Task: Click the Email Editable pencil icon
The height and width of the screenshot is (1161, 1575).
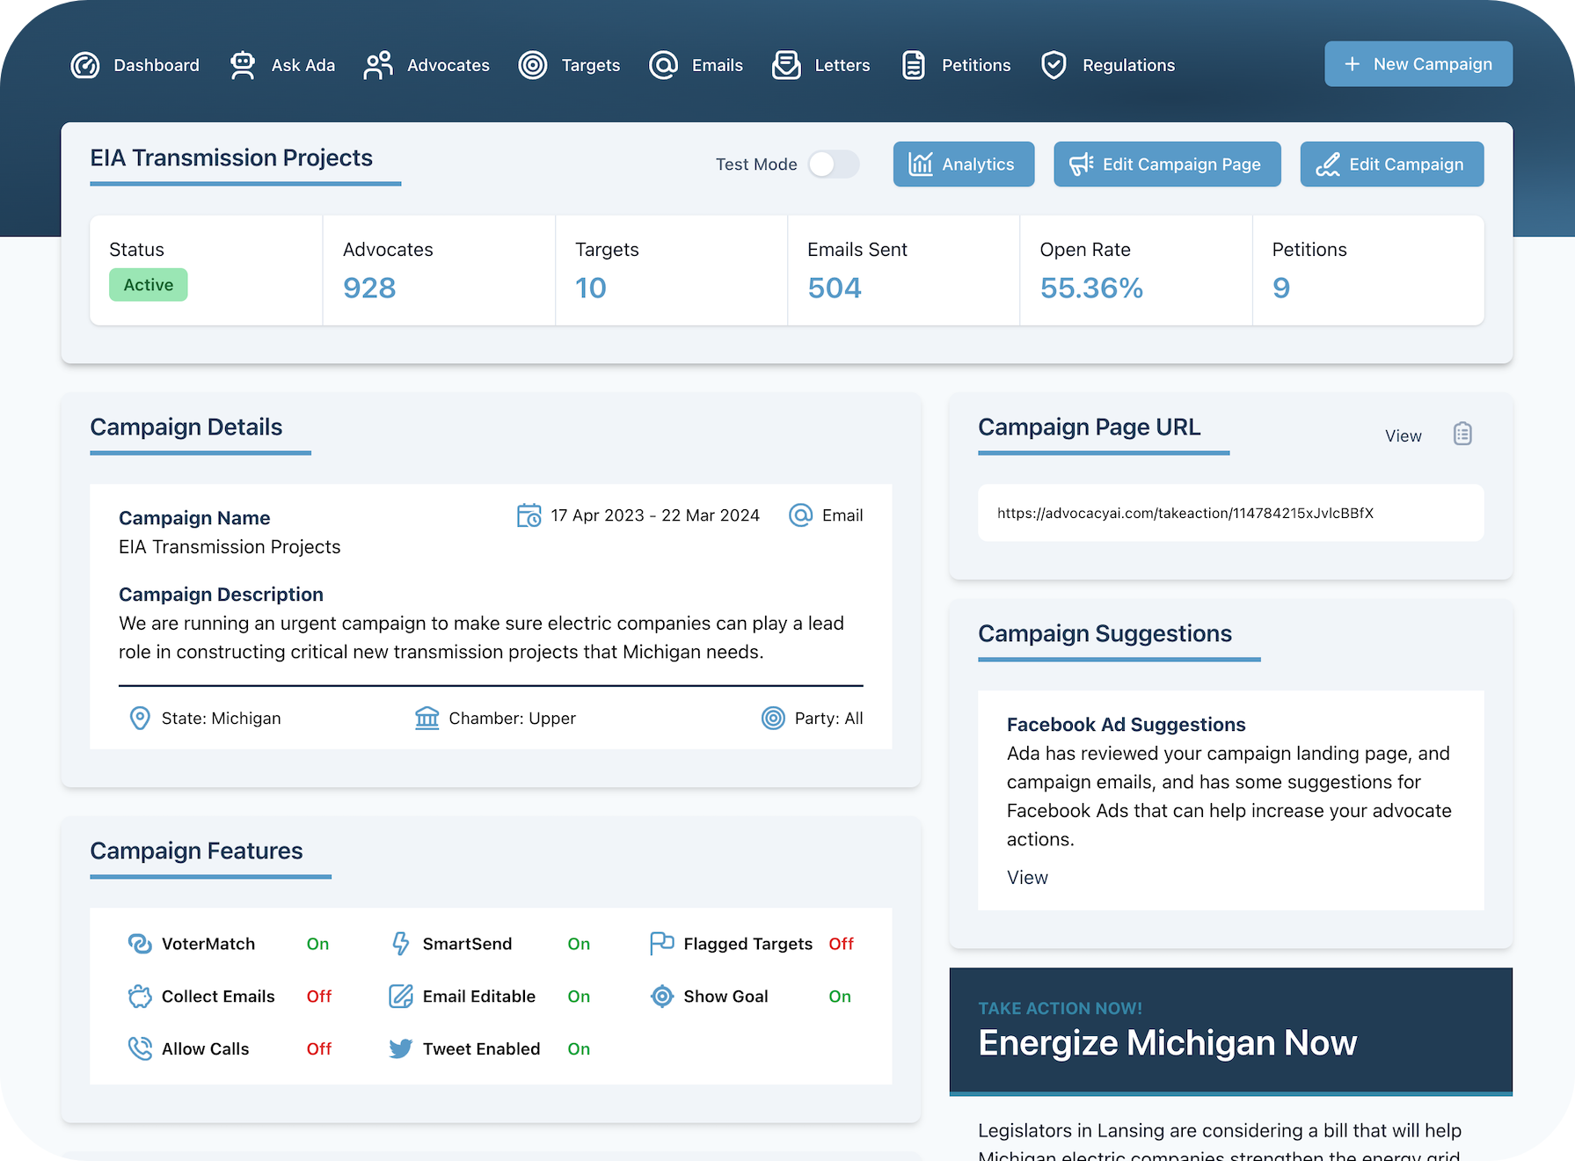Action: [x=401, y=997]
